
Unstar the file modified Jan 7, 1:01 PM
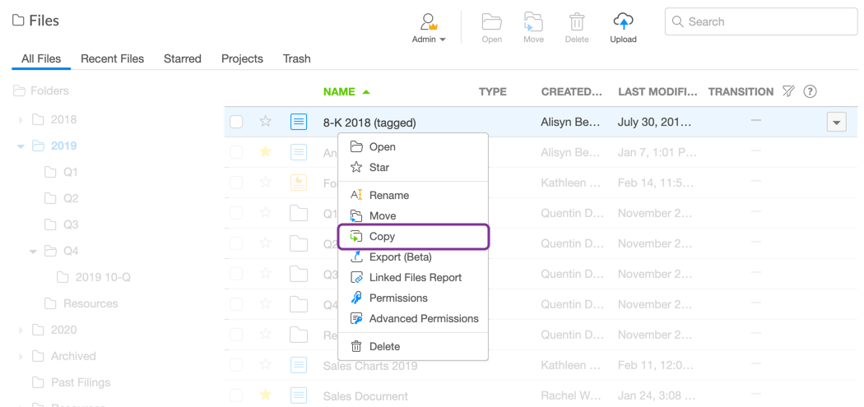click(x=266, y=152)
